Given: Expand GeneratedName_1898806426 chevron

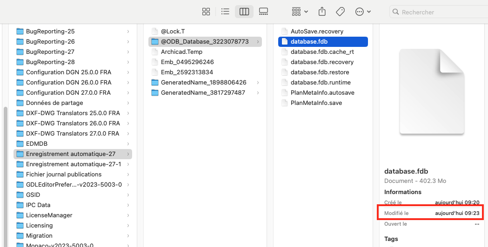Looking at the screenshot, I should tap(258, 83).
